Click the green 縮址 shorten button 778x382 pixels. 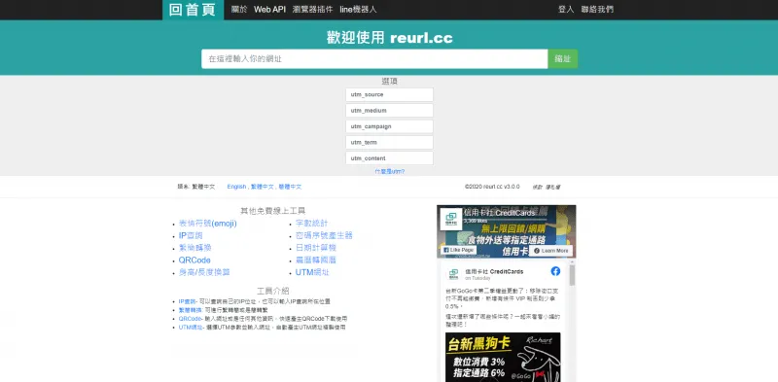click(x=563, y=59)
